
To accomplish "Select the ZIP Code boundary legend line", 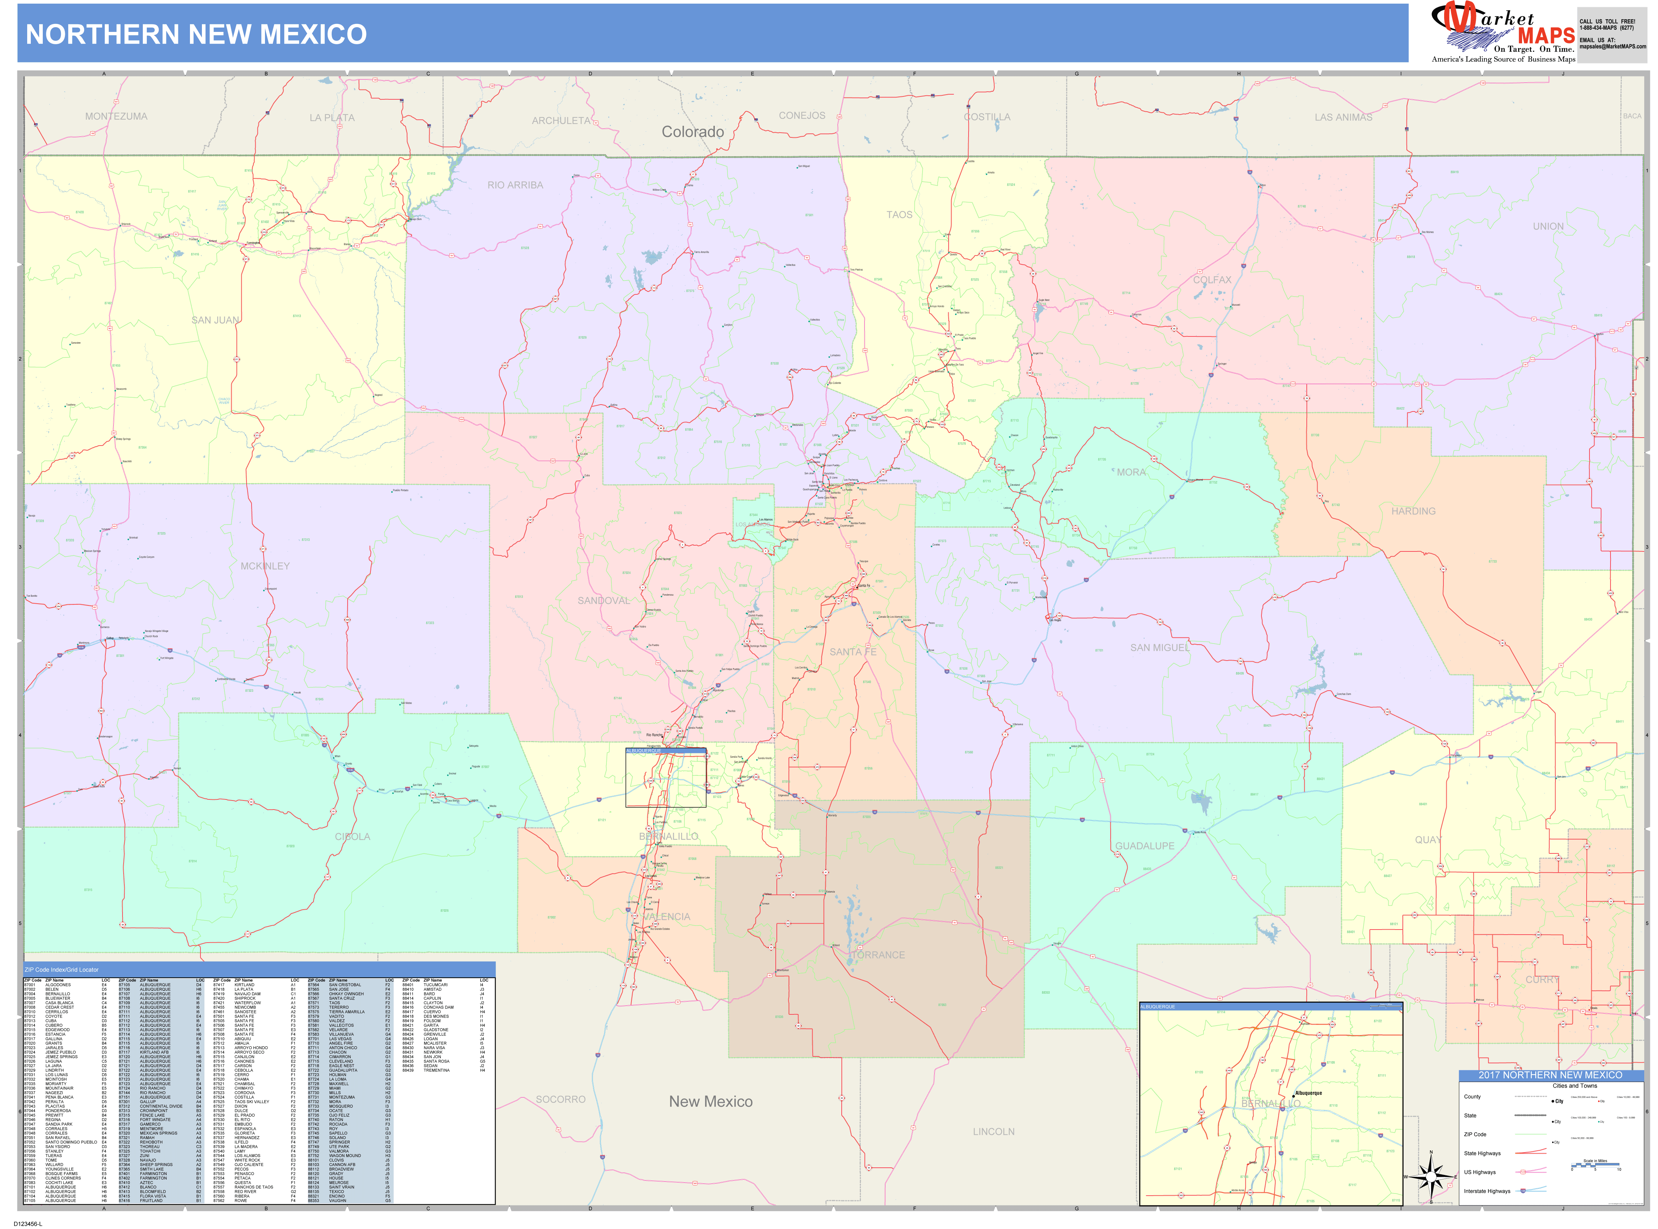I will point(1531,1134).
